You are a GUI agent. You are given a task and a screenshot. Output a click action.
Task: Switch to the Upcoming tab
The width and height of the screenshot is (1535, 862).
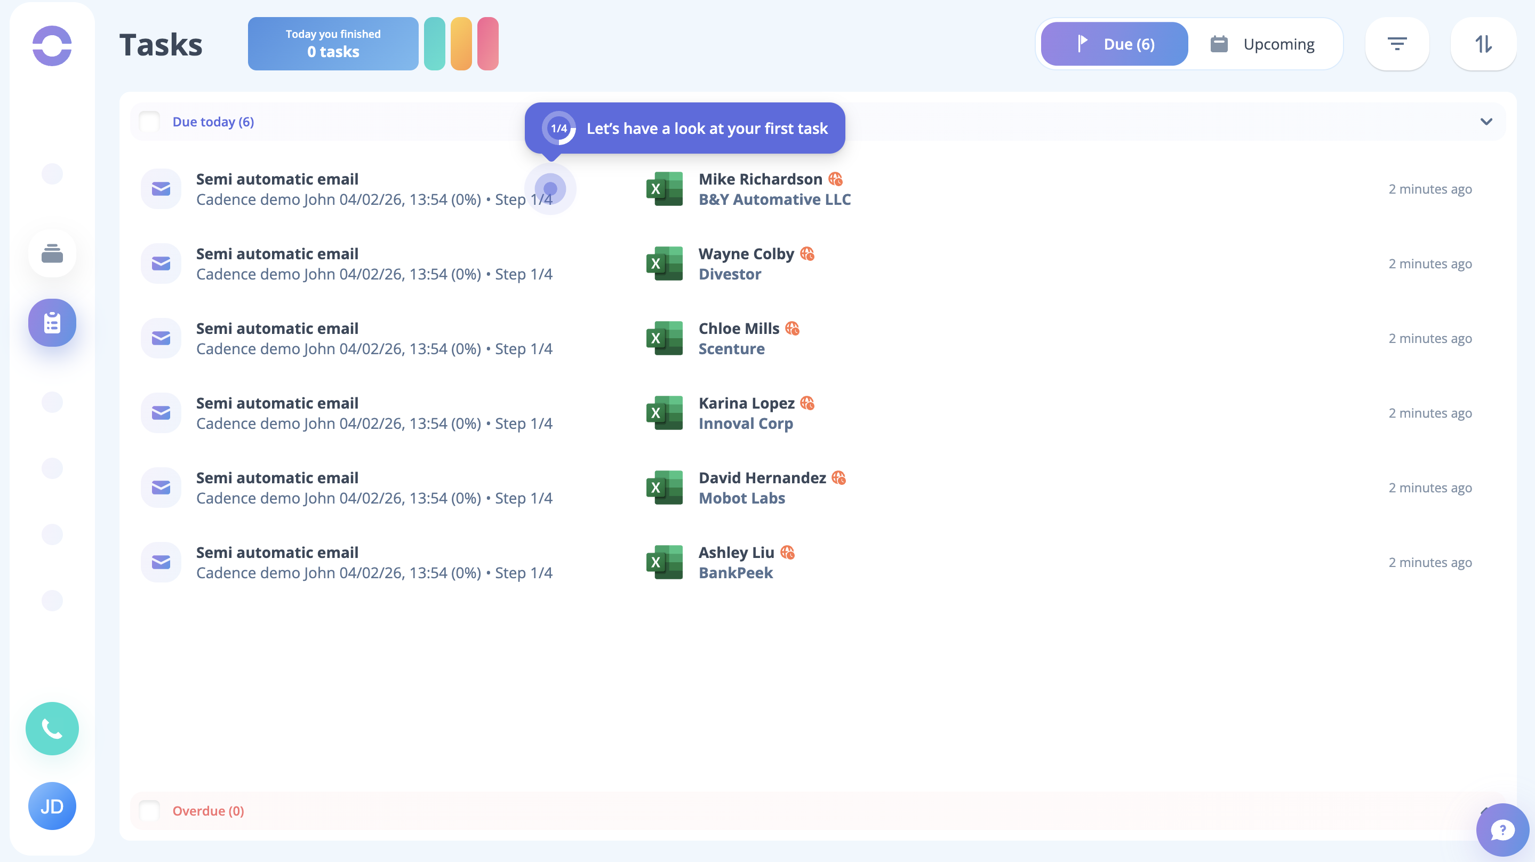click(x=1262, y=44)
